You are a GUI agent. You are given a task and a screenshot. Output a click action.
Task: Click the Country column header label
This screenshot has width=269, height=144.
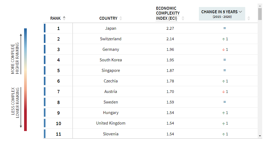109,18
